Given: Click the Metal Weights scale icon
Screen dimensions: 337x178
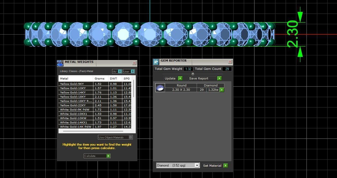Looking at the screenshot, I should click(60, 63).
